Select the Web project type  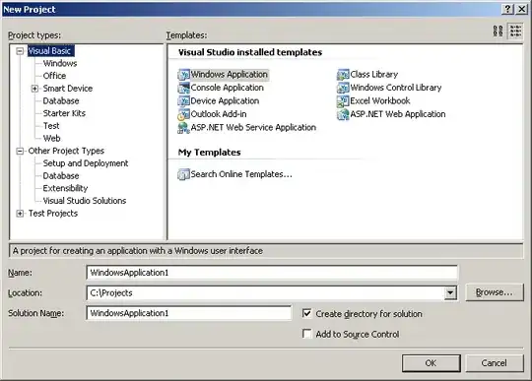click(x=51, y=139)
